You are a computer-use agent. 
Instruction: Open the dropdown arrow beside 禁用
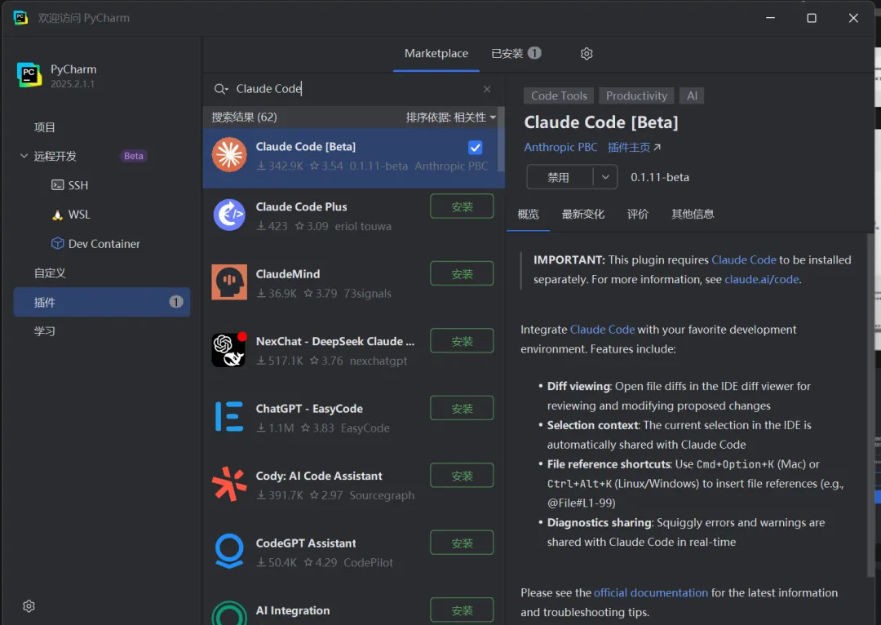(605, 177)
